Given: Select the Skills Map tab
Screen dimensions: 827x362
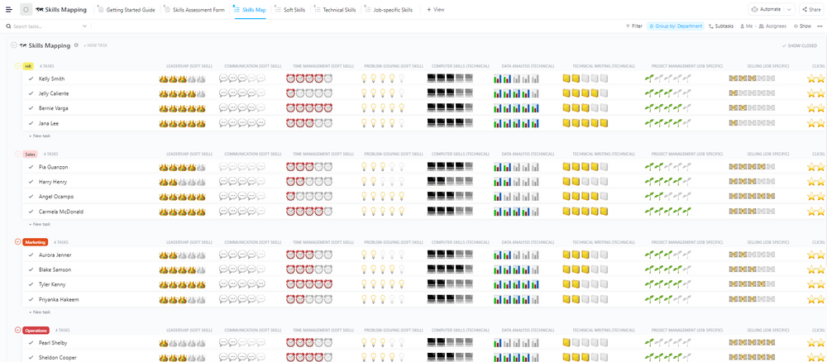Looking at the screenshot, I should (251, 9).
